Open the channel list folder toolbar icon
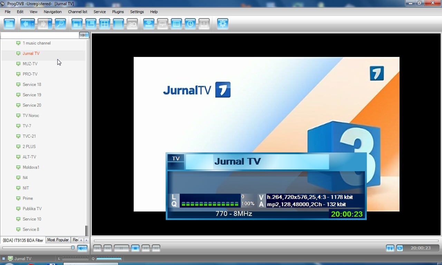Viewport: 442px width, 265px height. (x=10, y=24)
